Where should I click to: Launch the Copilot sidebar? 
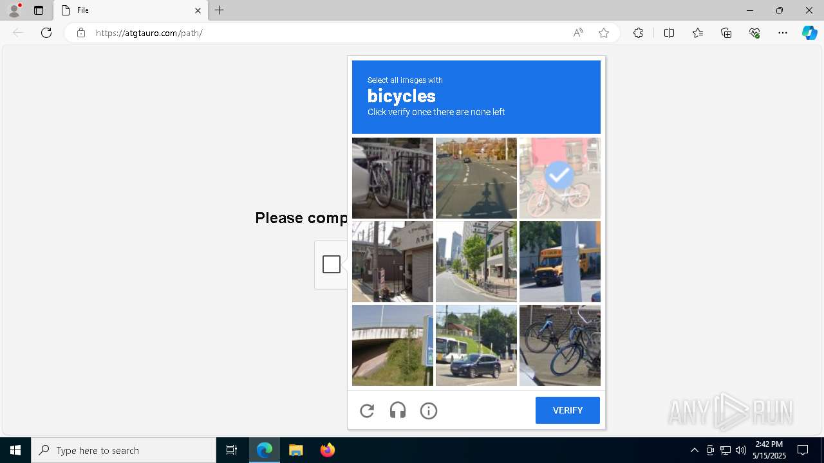click(810, 33)
